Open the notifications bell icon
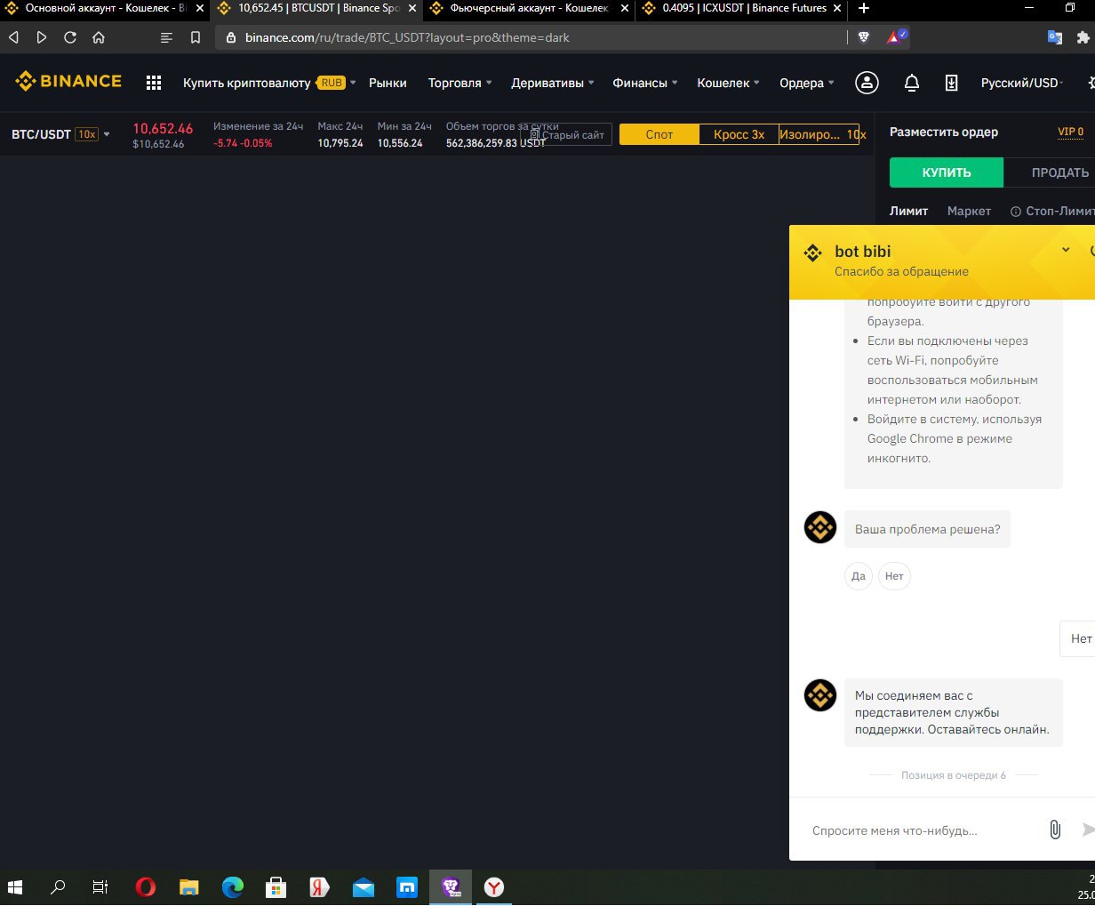Image resolution: width=1095 pixels, height=906 pixels. tap(911, 83)
